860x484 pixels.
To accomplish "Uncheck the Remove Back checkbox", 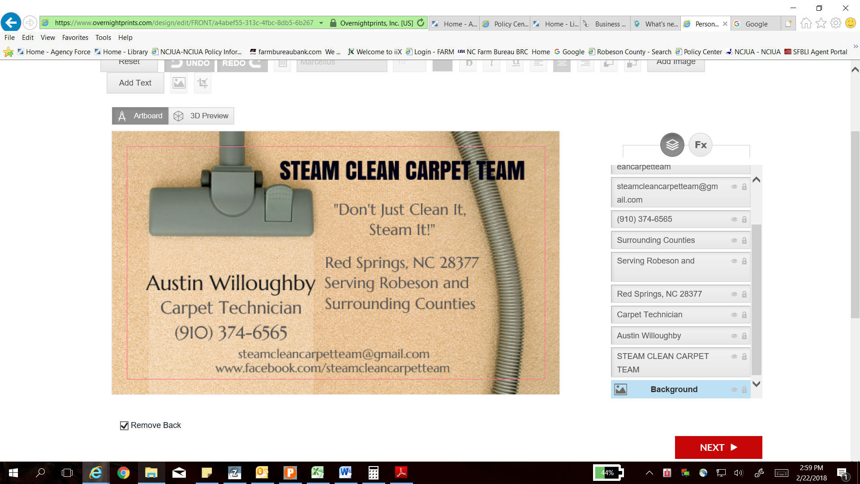I will [124, 425].
